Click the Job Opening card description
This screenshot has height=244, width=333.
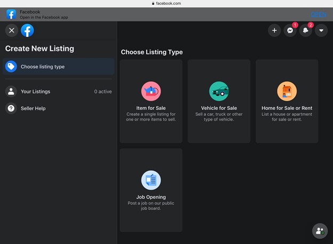(x=151, y=206)
